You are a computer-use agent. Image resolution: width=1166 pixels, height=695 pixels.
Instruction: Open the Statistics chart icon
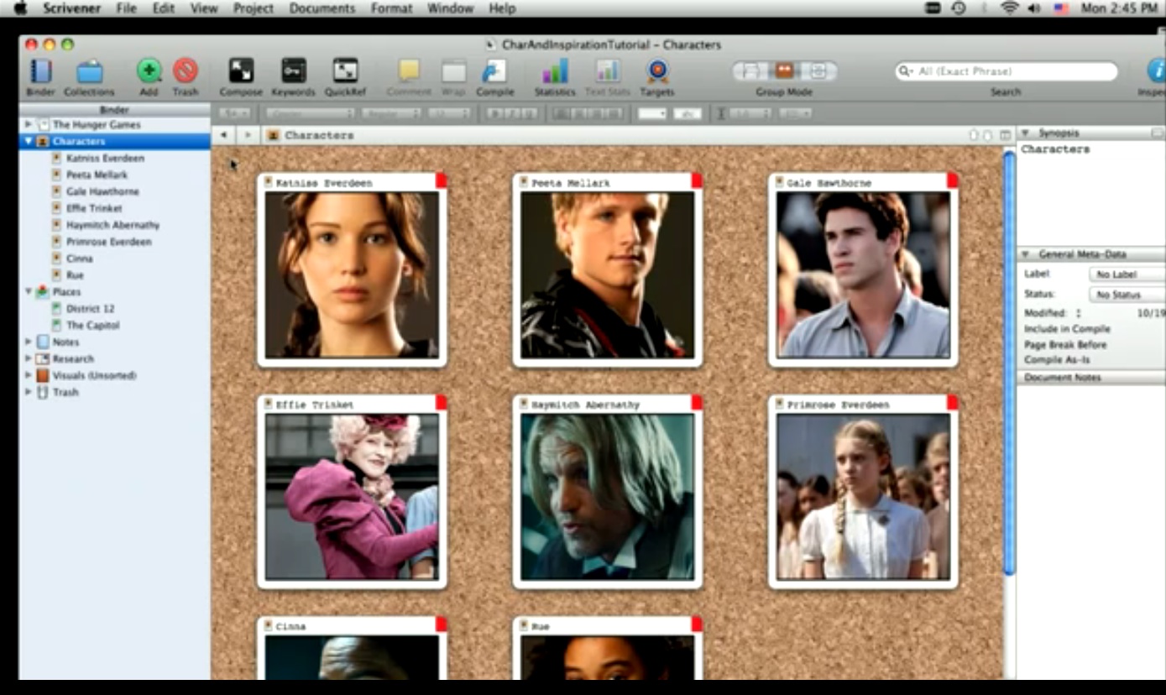point(555,71)
